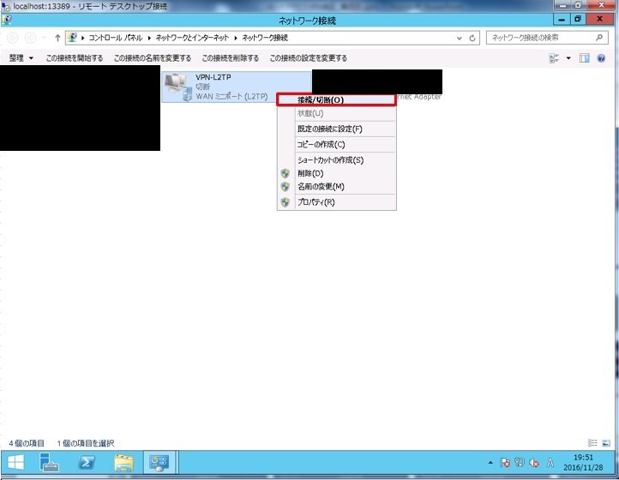Image resolution: width=619 pixels, height=480 pixels.
Task: Click the network connections search field
Action: [538, 39]
